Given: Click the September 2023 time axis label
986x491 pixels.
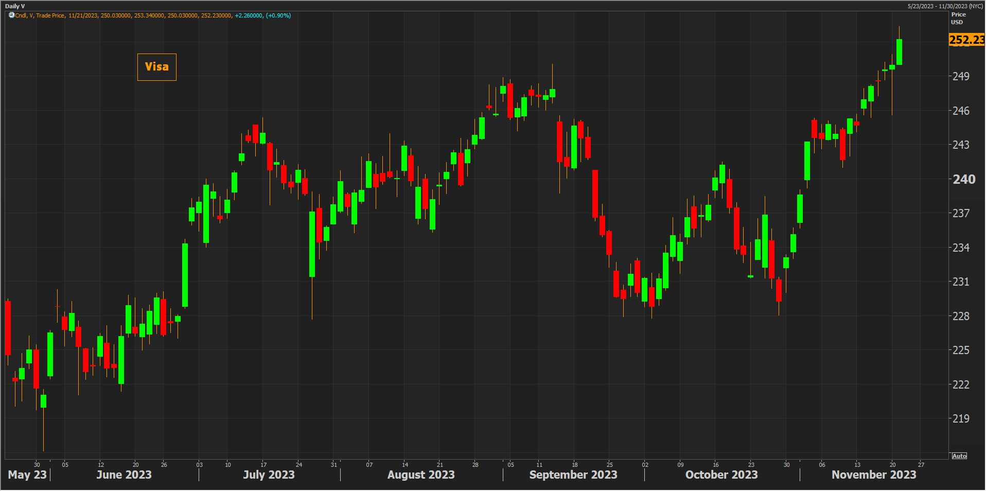Looking at the screenshot, I should (x=573, y=475).
